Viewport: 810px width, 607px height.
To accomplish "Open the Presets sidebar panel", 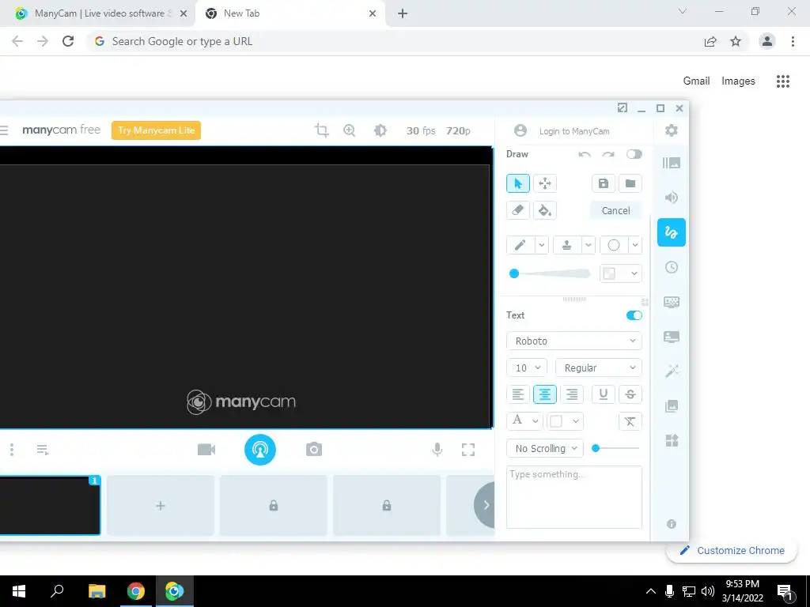I will point(671,163).
